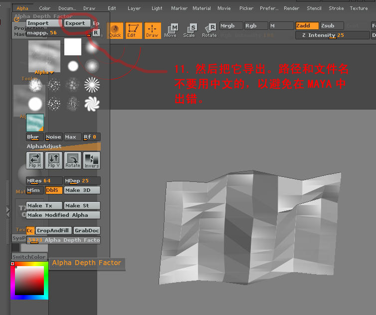Open the Picker menu
Screen dimensions: 376x315
[246, 8]
